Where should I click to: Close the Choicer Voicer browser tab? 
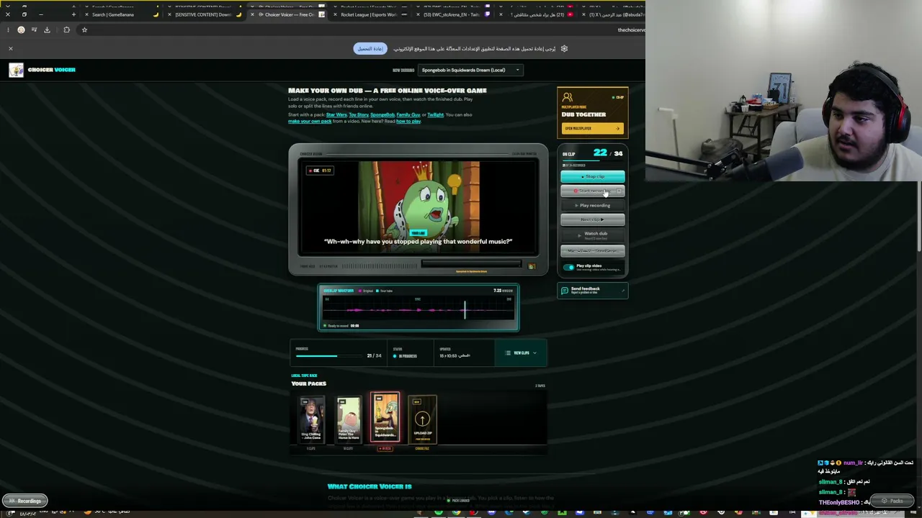[252, 14]
